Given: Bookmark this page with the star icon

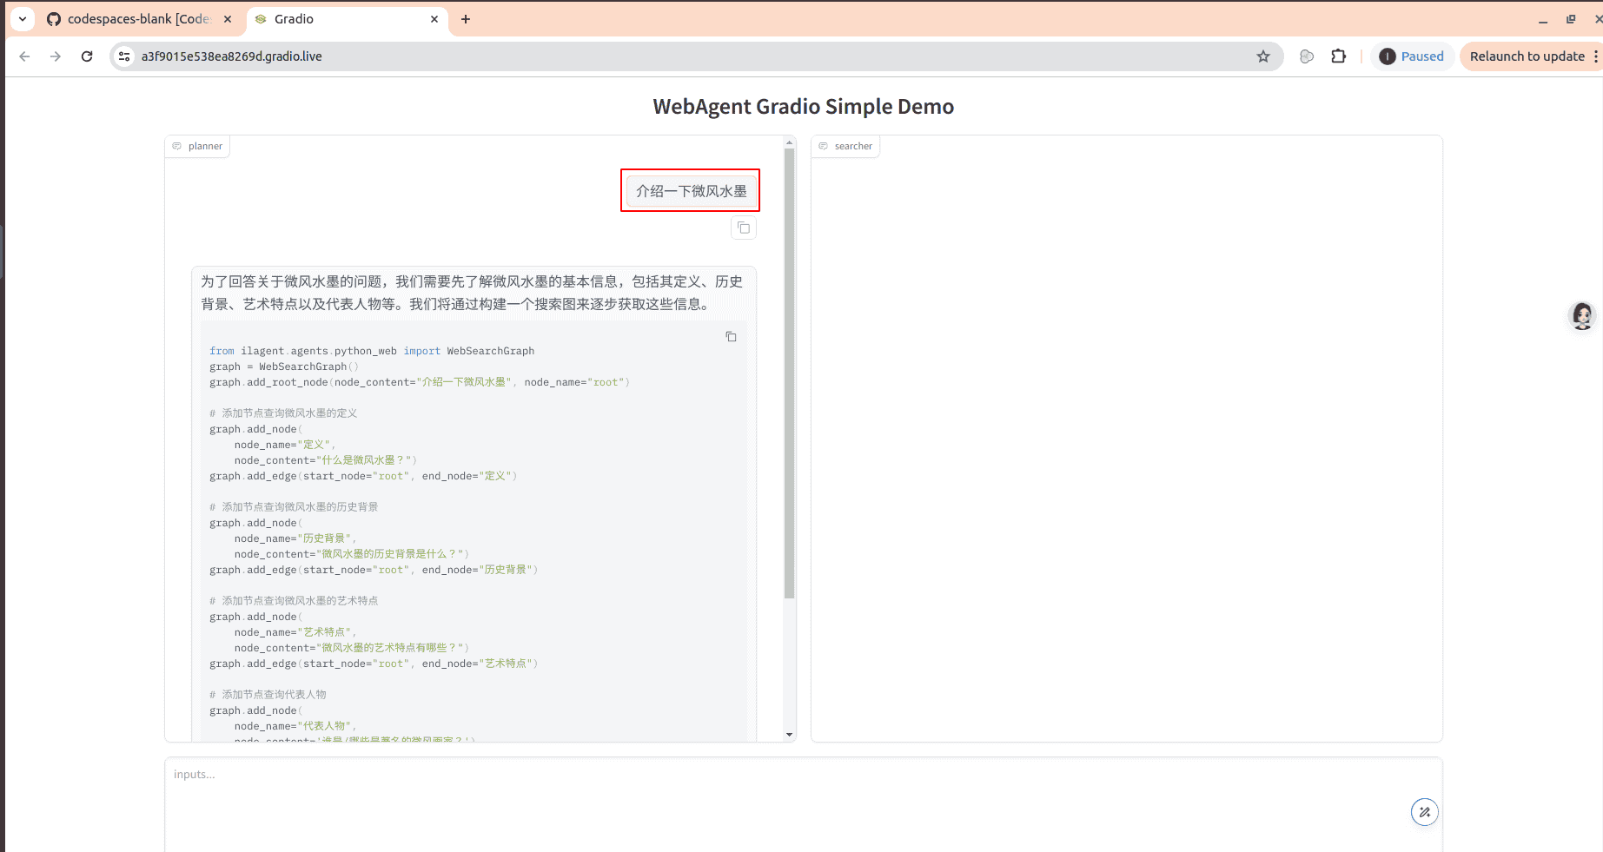Looking at the screenshot, I should pyautogui.click(x=1263, y=56).
